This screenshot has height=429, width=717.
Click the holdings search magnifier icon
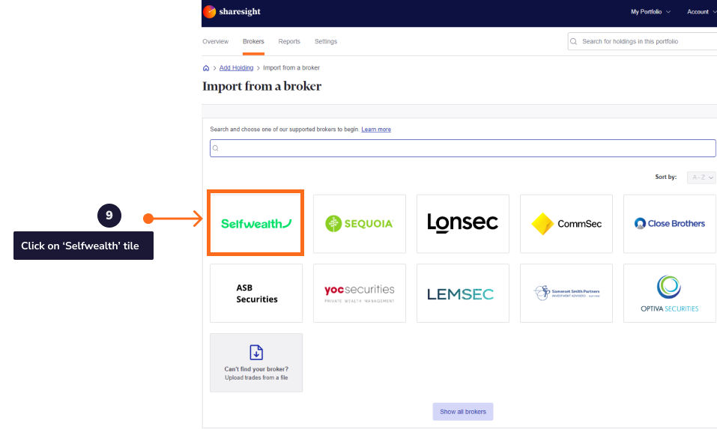coord(573,41)
